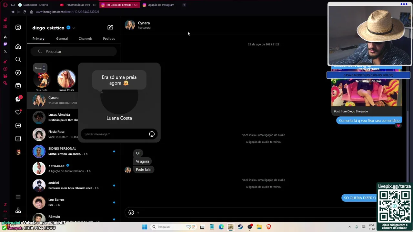
Task: Open a new browser tab with plus
Action: (184, 5)
